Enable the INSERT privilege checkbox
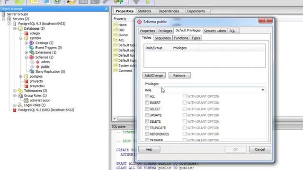Viewport: 303px width, 170px height. point(147,102)
